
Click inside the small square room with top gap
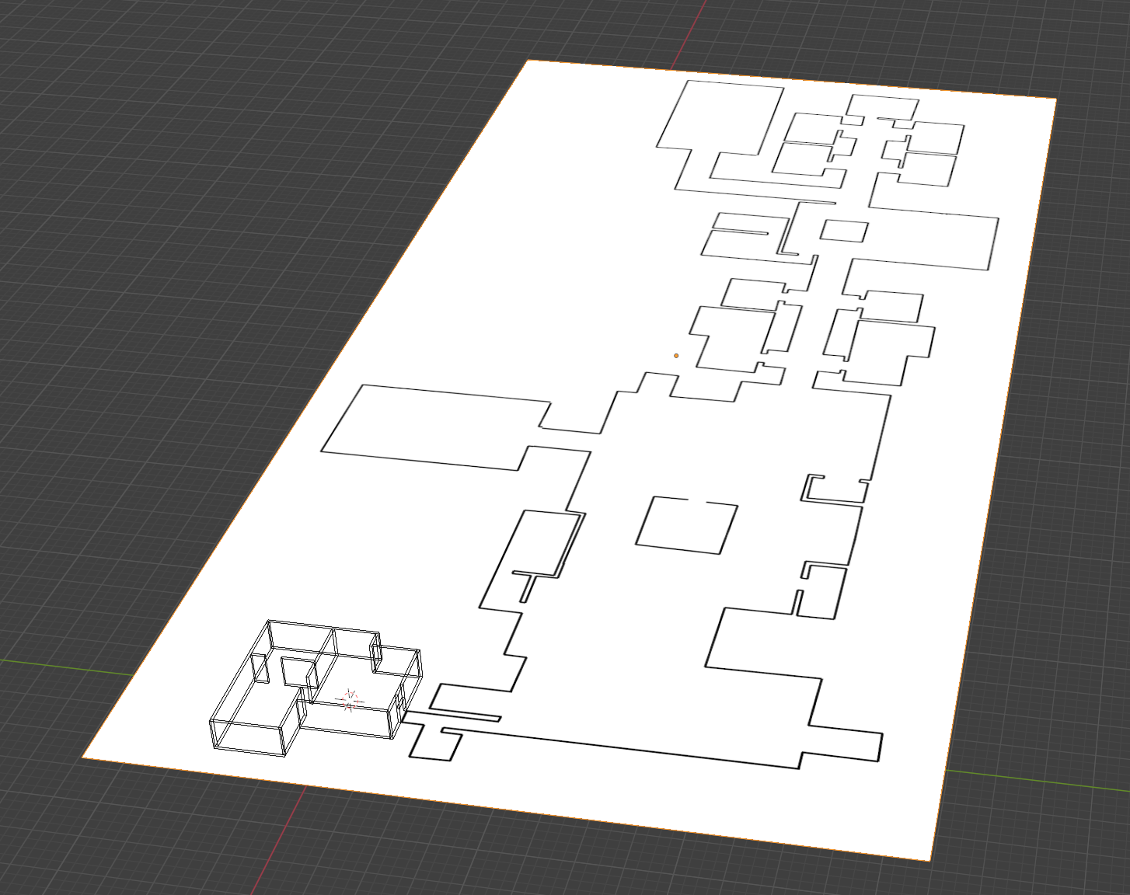pyautogui.click(x=685, y=526)
